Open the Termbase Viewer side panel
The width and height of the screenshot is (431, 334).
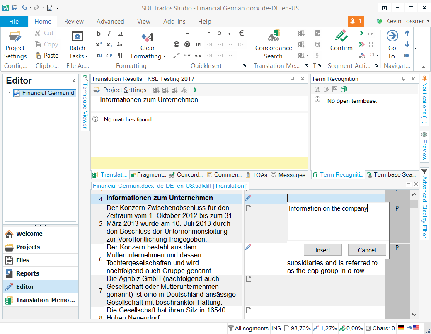pos(85,102)
